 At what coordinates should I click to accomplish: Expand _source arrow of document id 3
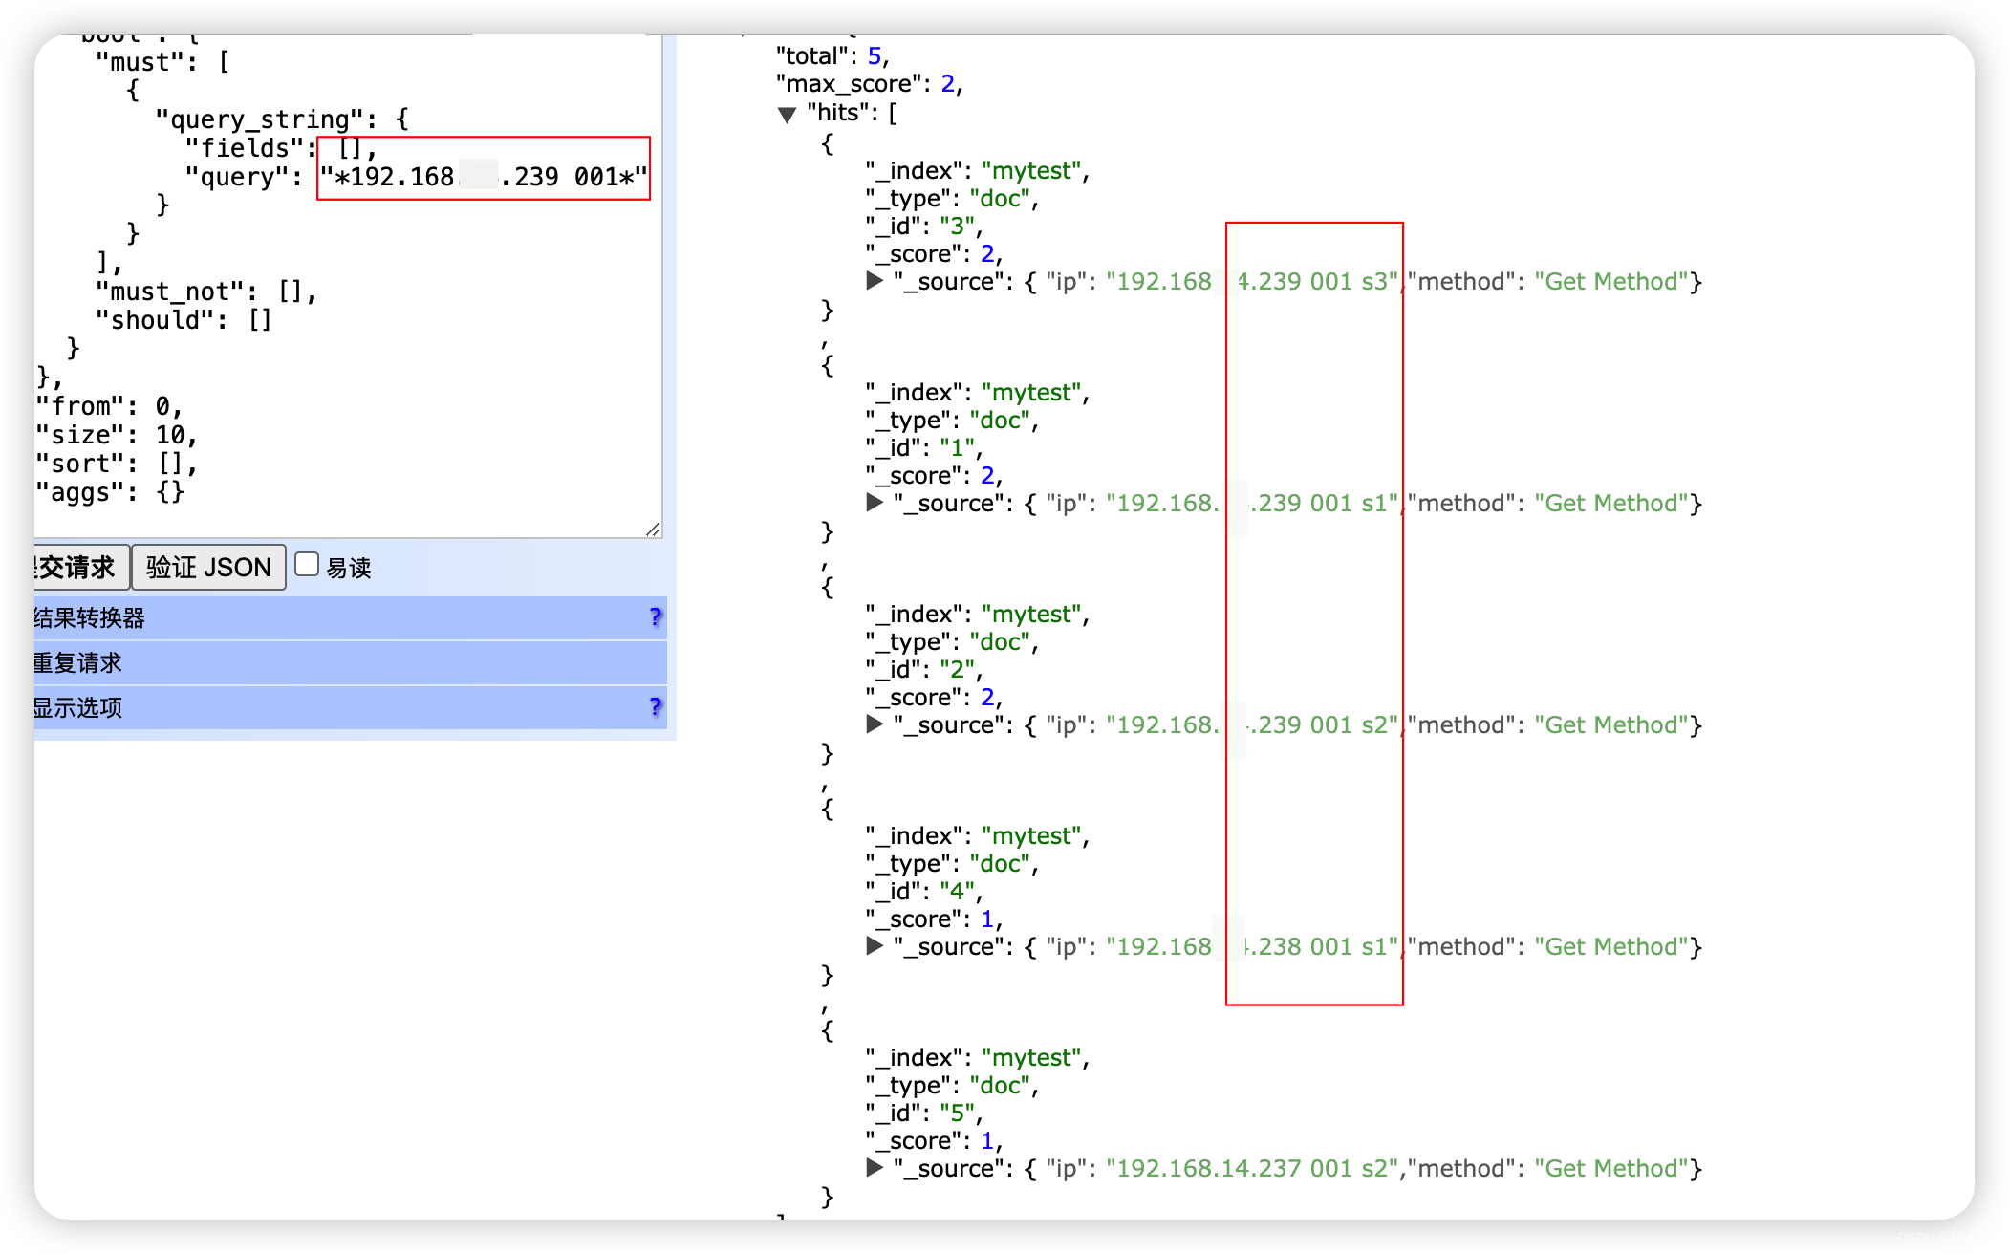875,281
